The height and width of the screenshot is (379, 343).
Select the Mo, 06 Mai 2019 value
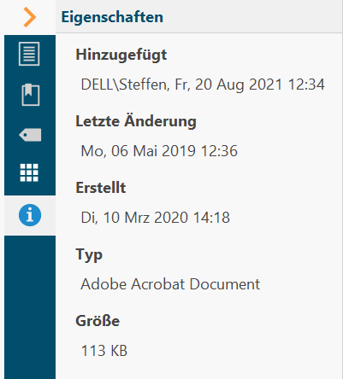click(159, 151)
